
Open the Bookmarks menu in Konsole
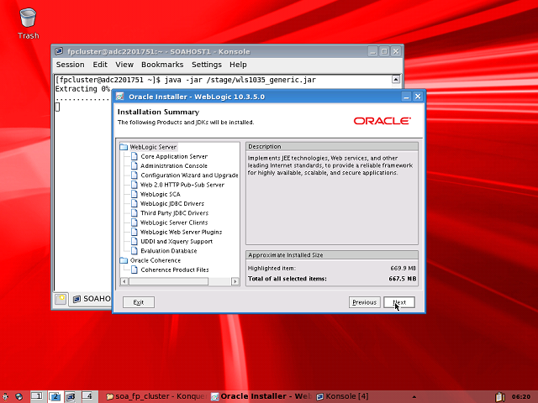pos(162,65)
